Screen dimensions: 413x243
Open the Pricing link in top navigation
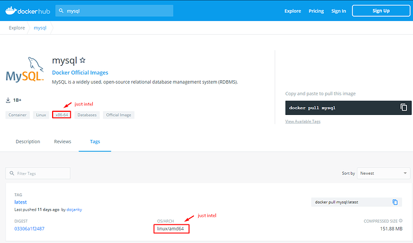click(x=316, y=11)
